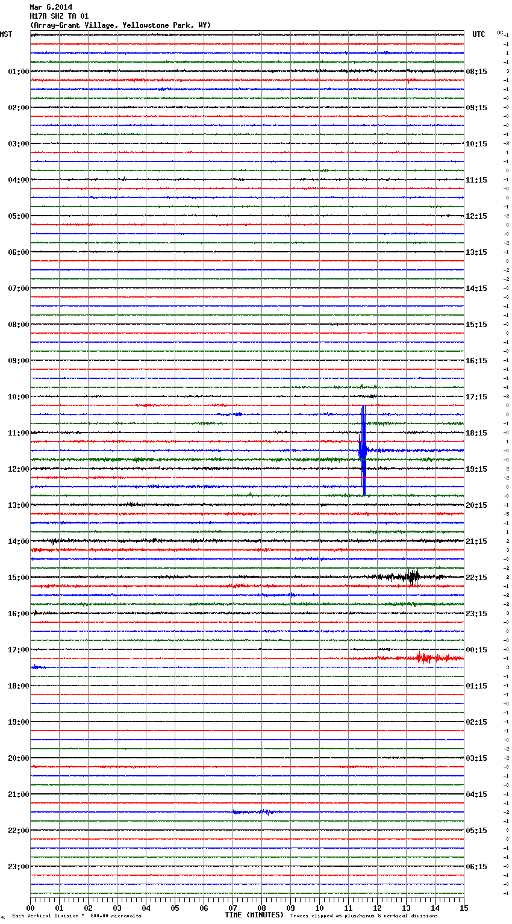Click the '22:15' UTC time label
The width and height of the screenshot is (512, 924).
click(476, 578)
